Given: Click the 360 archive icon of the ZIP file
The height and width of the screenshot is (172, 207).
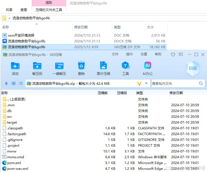Looking at the screenshot, I should pos(4,47).
